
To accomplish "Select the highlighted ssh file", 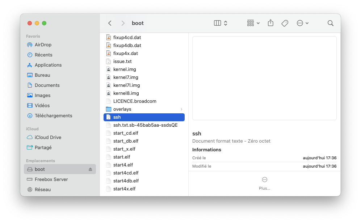I will [144, 117].
